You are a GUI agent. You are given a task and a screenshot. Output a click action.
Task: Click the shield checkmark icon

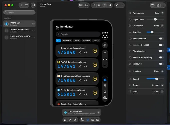[105, 92]
